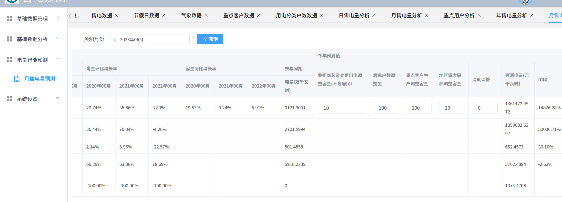The width and height of the screenshot is (562, 202).
Task: Click the user avatar at top right
Action: pyautogui.click(x=525, y=2)
